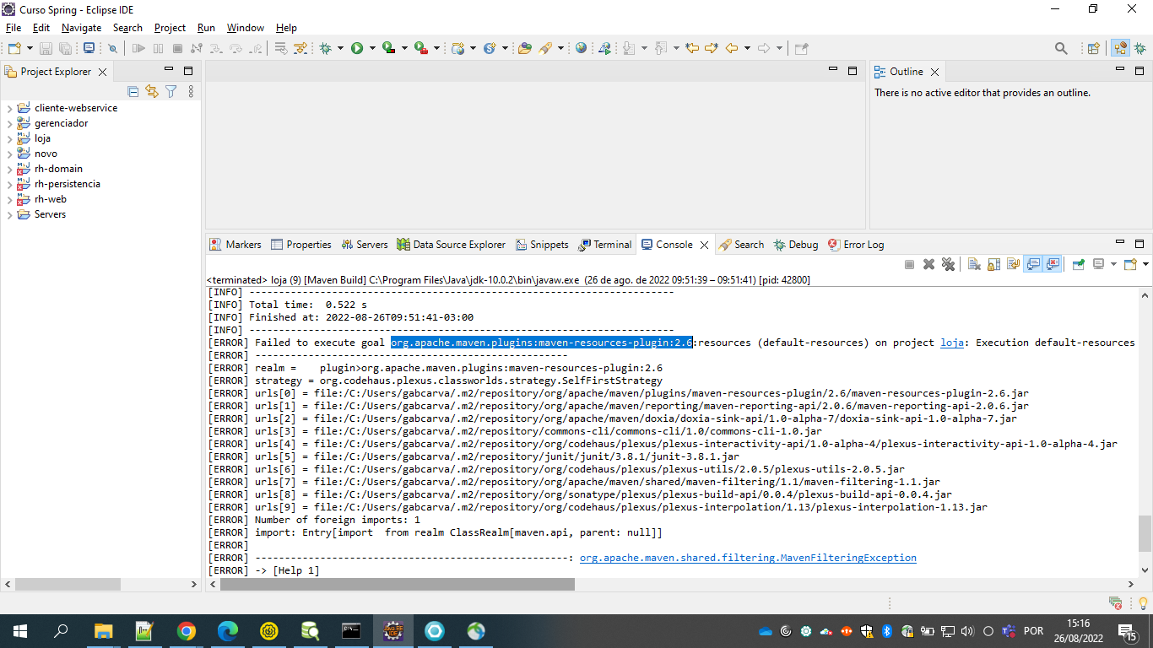Open File Explorer from the taskbar
1153x648 pixels.
point(104,631)
